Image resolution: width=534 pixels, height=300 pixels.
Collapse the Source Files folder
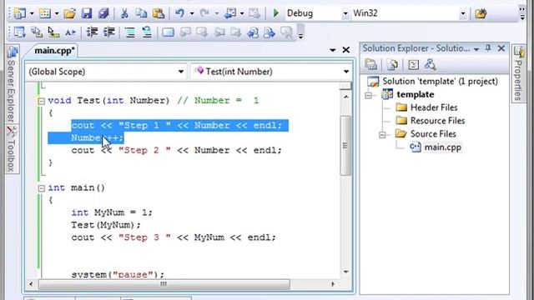[x=382, y=135]
